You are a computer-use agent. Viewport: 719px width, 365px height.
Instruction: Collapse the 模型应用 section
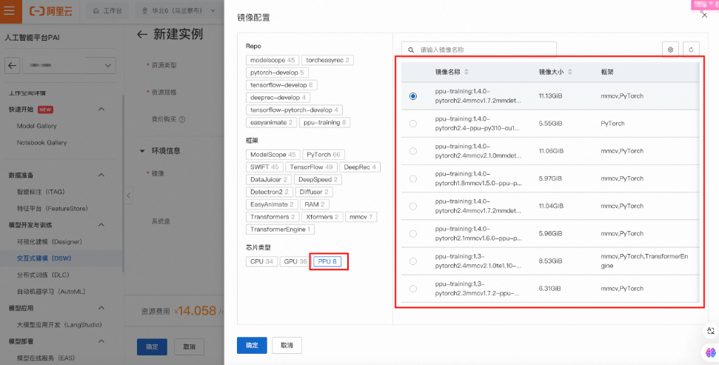tap(101, 308)
